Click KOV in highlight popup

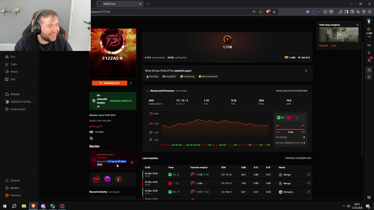coord(334,46)
